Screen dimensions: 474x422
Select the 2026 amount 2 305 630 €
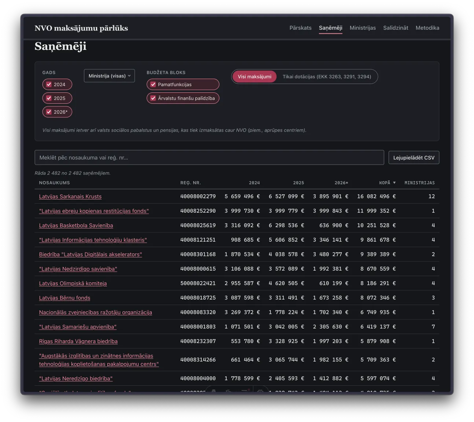[331, 327]
